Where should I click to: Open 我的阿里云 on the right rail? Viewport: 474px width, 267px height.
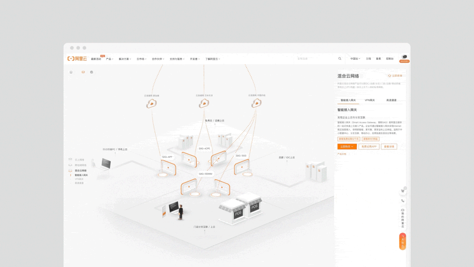click(403, 218)
